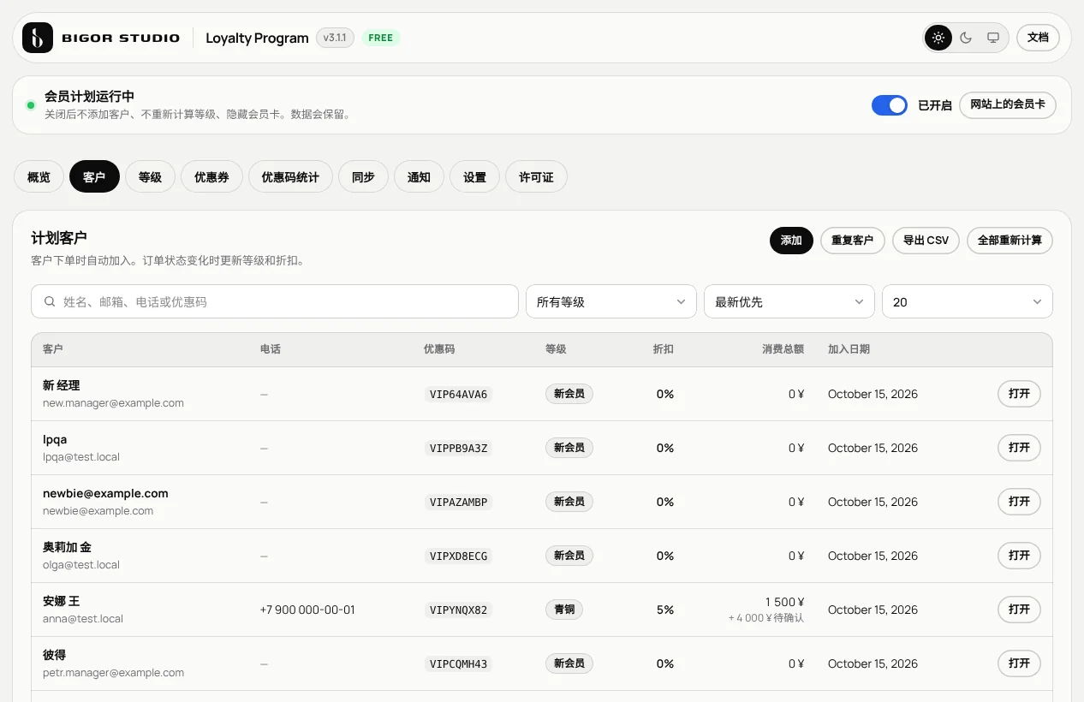The width and height of the screenshot is (1084, 702).
Task: Click the FREE plan badge
Action: [381, 38]
